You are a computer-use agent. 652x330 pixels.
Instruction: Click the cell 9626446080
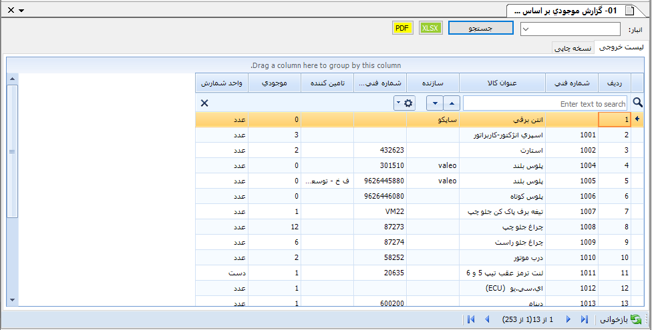coord(380,197)
